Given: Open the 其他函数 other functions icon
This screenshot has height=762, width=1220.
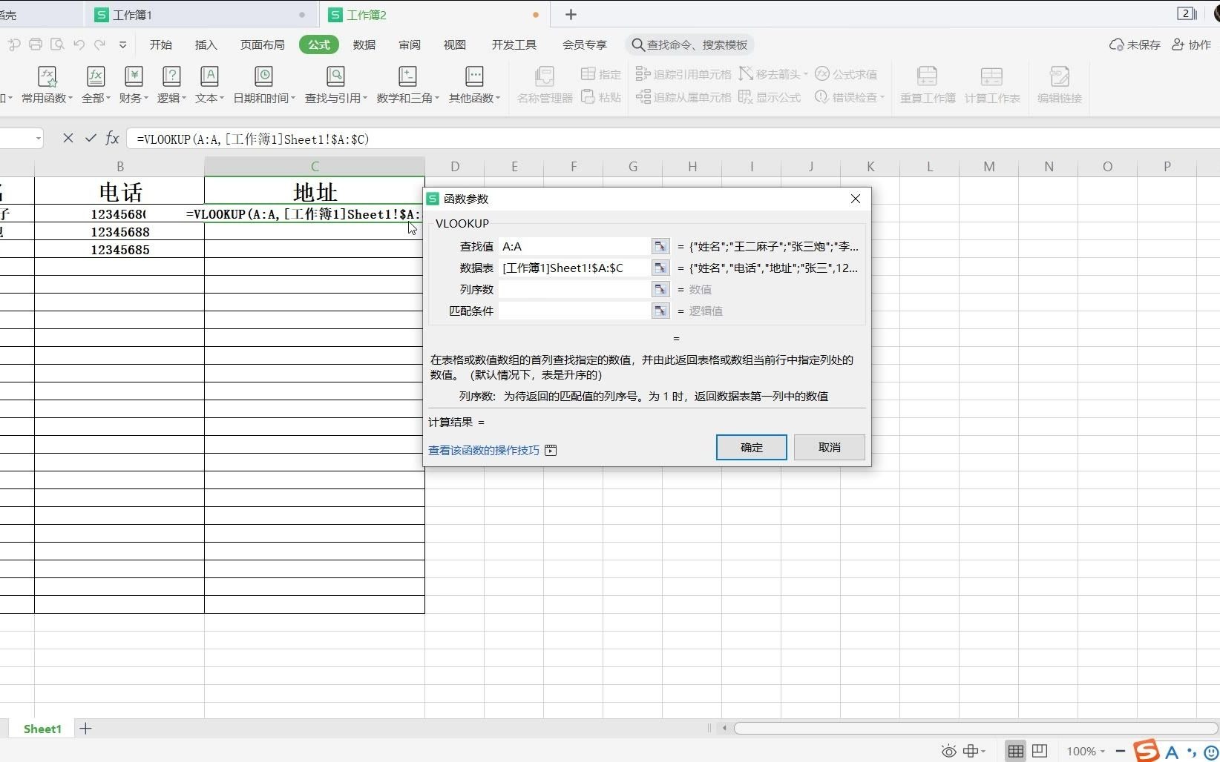Looking at the screenshot, I should point(474,76).
